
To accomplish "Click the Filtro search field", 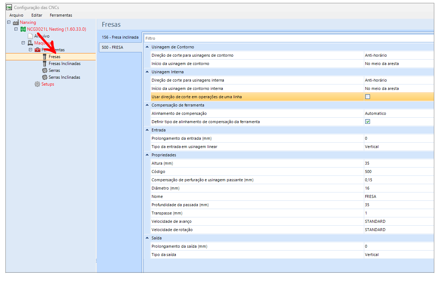I will click(289, 38).
